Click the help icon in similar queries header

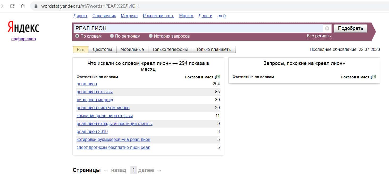click(374, 77)
